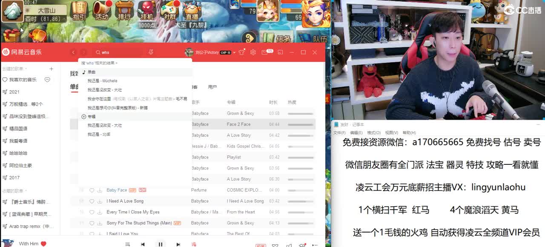Switch to mini player mode icon
Image resolution: width=545 pixels, height=247 pixels.
[280, 52]
